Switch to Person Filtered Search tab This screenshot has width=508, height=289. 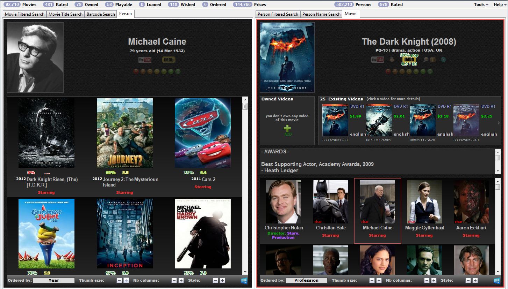[x=278, y=14]
